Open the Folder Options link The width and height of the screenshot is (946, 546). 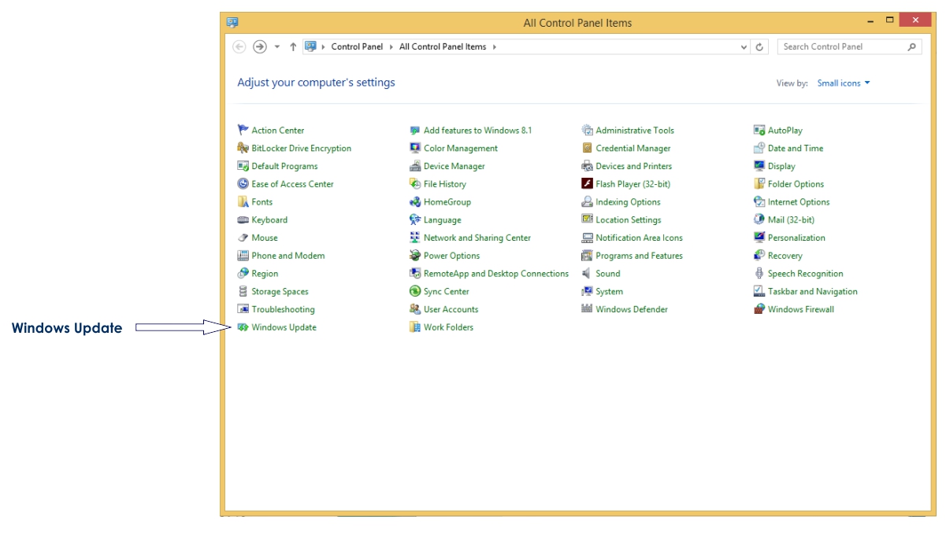coord(796,184)
